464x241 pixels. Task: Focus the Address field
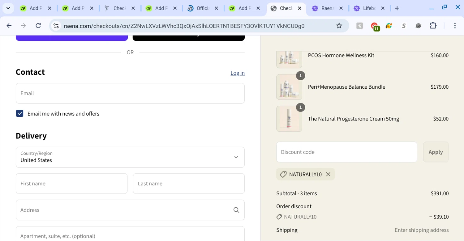coord(130,210)
